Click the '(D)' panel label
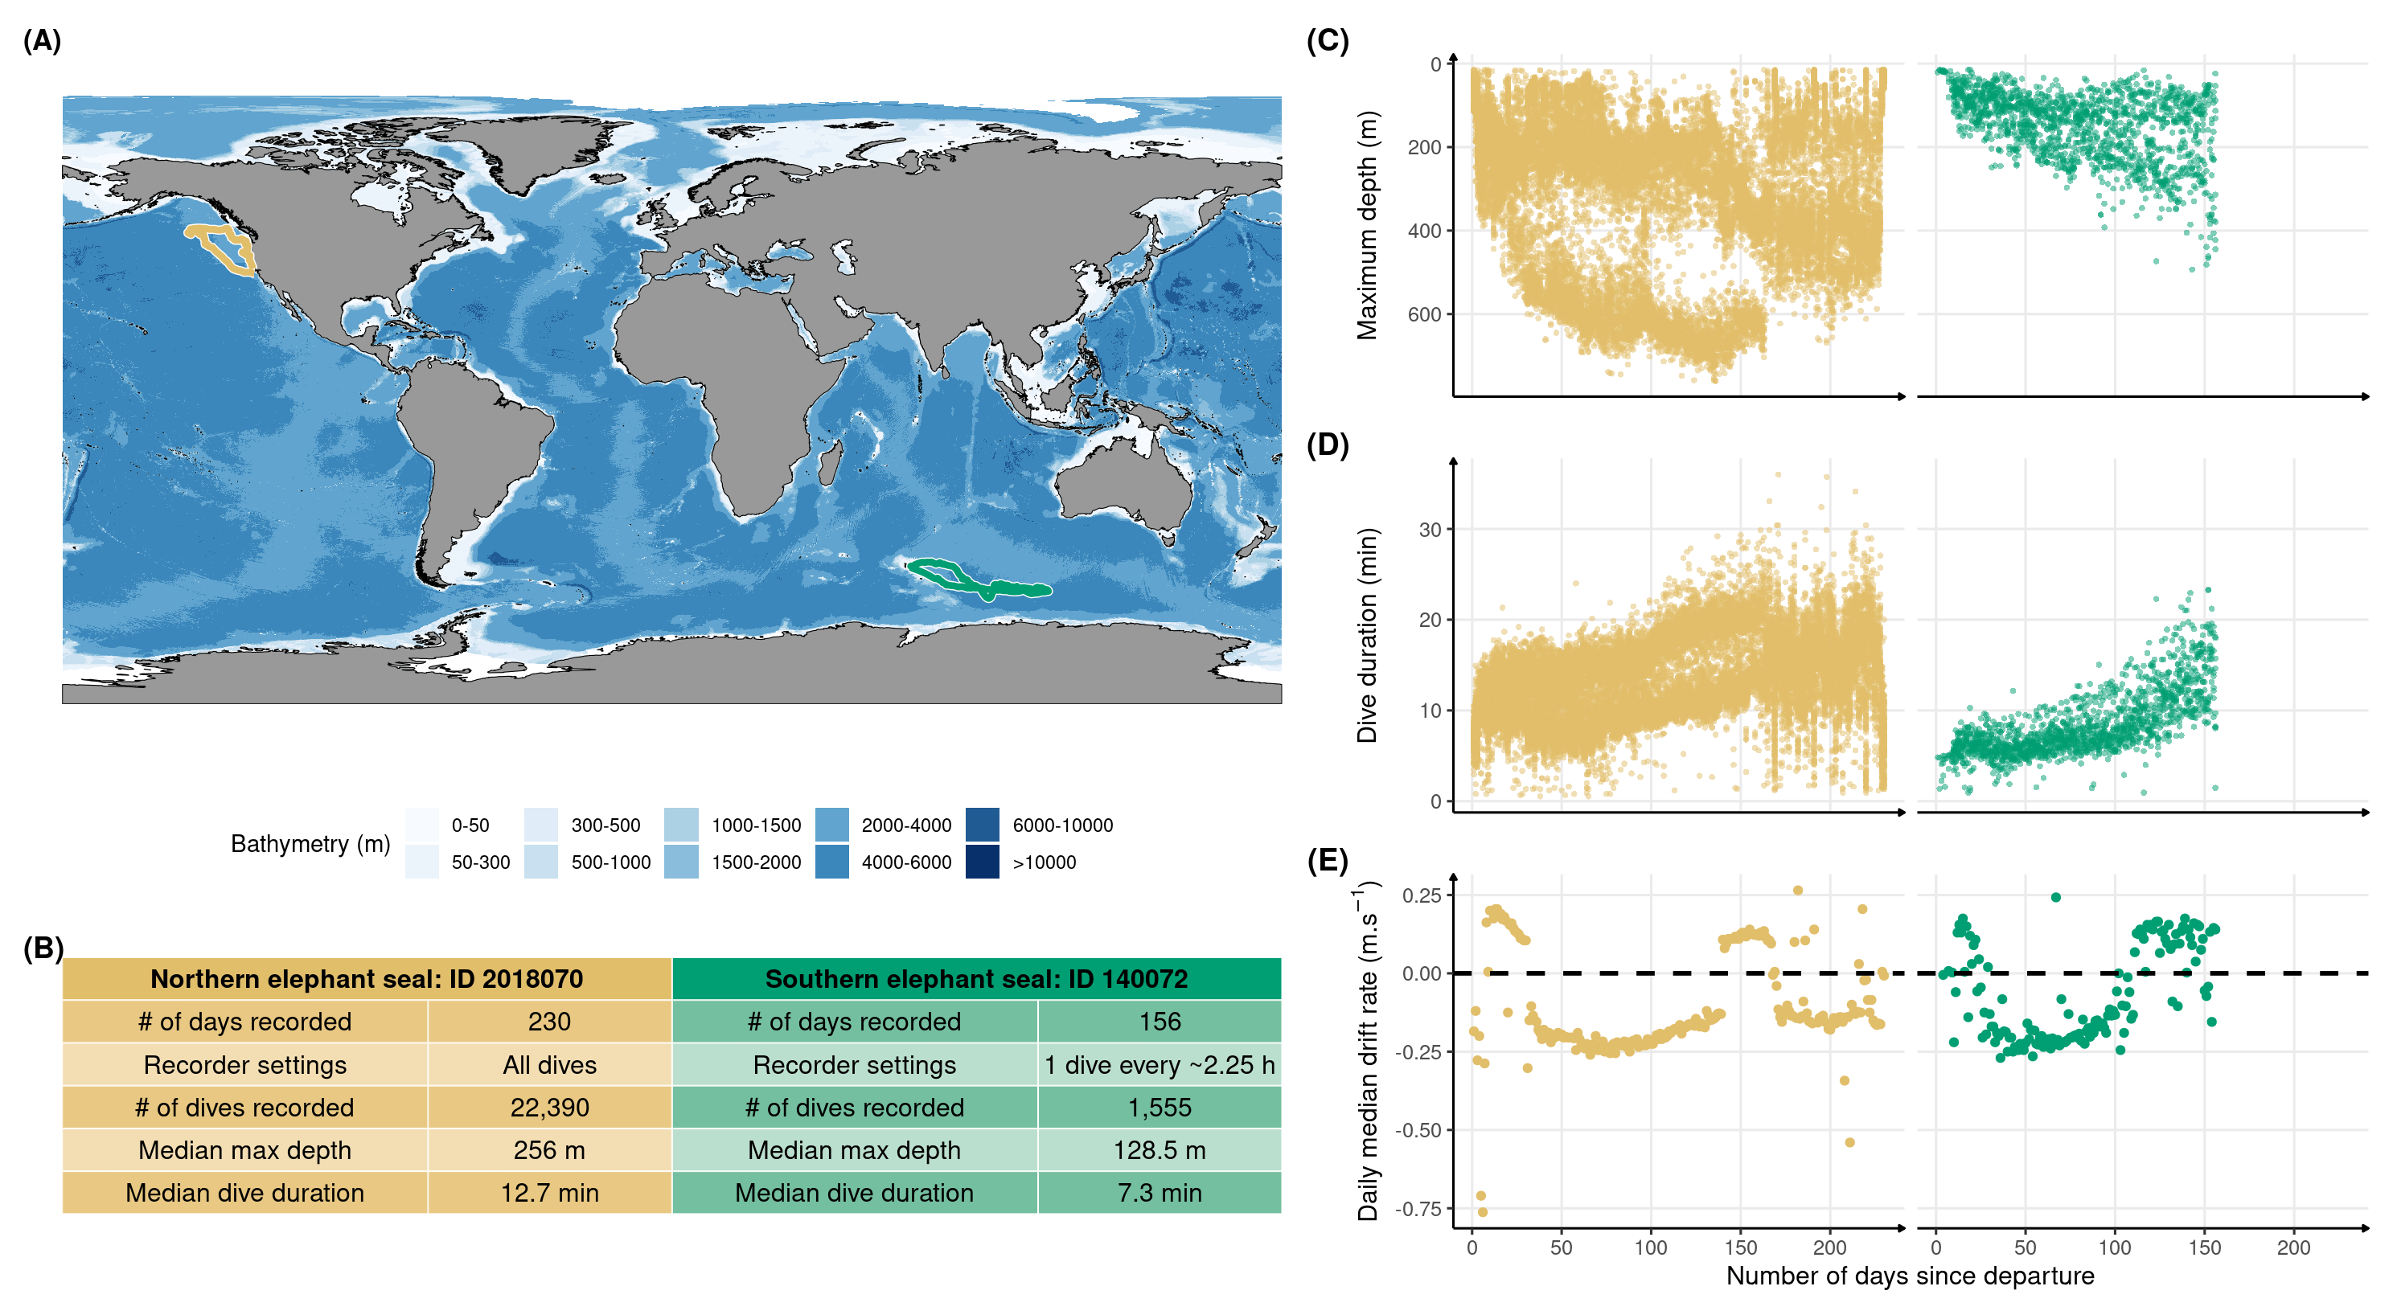This screenshot has width=2393, height=1315. 1327,444
